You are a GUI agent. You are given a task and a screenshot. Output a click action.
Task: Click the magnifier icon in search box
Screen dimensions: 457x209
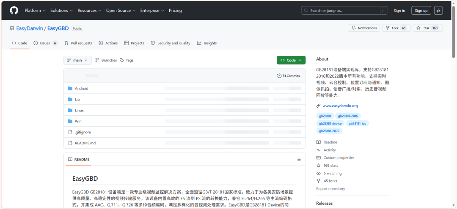306,11
